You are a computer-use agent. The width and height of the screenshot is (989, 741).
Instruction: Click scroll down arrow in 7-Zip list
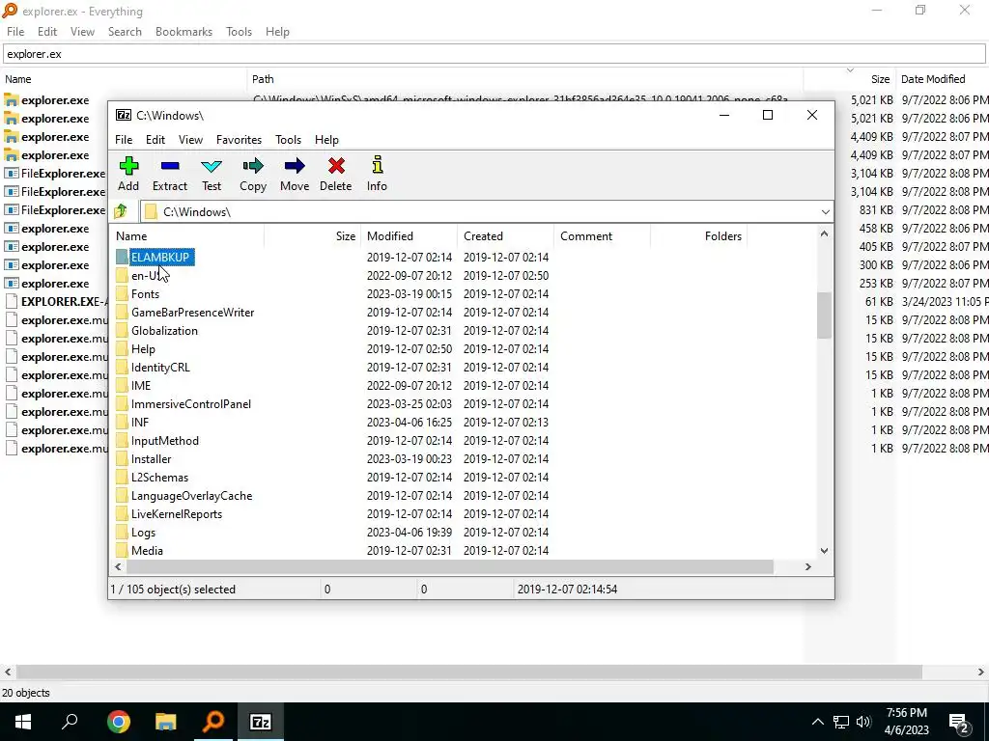pos(824,551)
